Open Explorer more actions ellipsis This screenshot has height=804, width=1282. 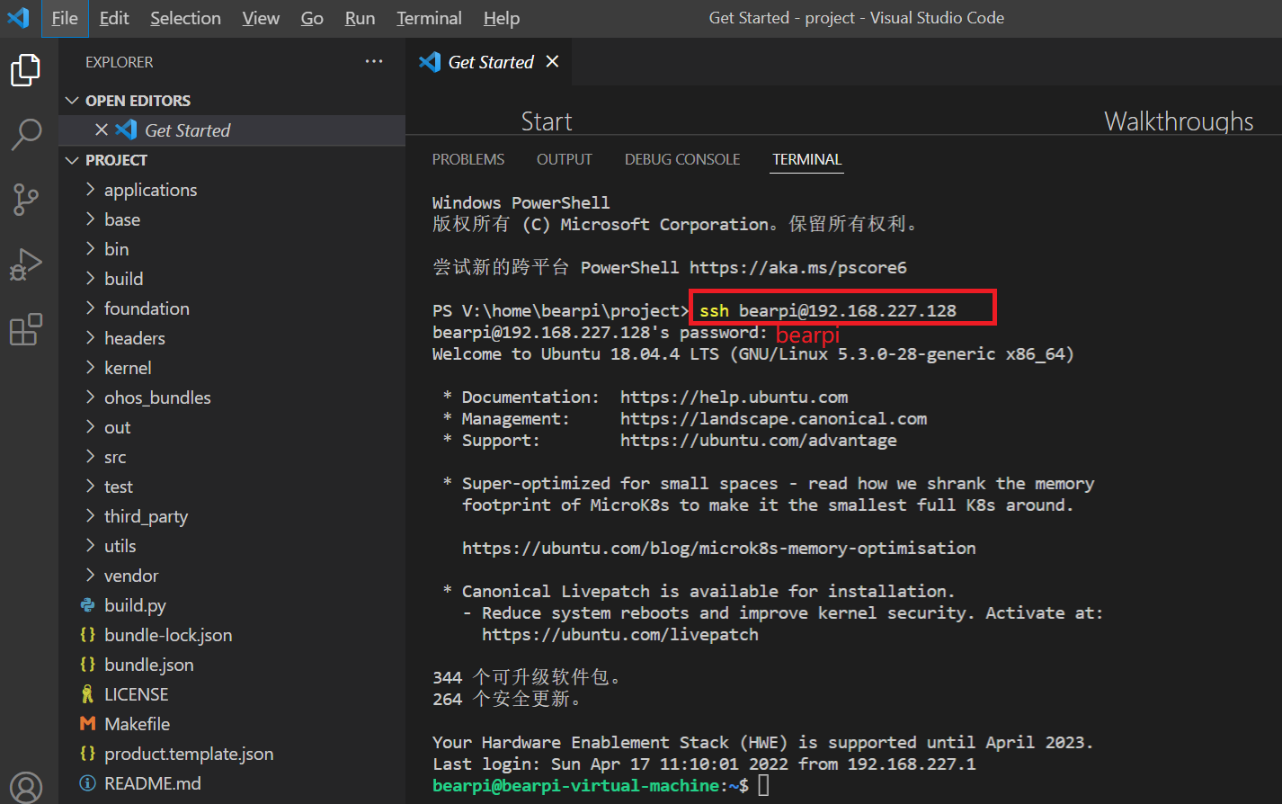(x=374, y=61)
